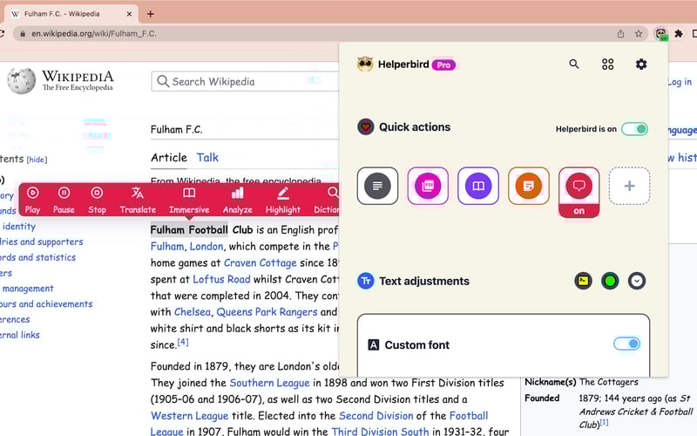Select the Article tab
The width and height of the screenshot is (697, 436).
[x=169, y=158]
